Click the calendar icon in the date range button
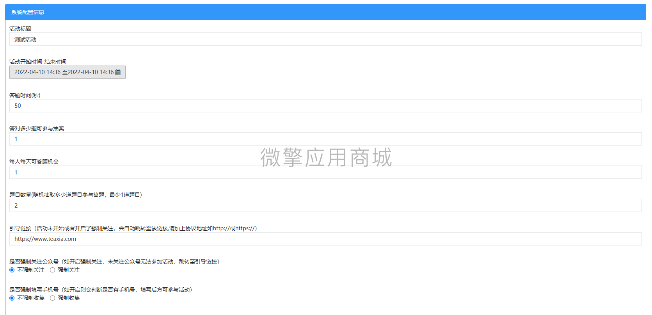 [x=118, y=72]
